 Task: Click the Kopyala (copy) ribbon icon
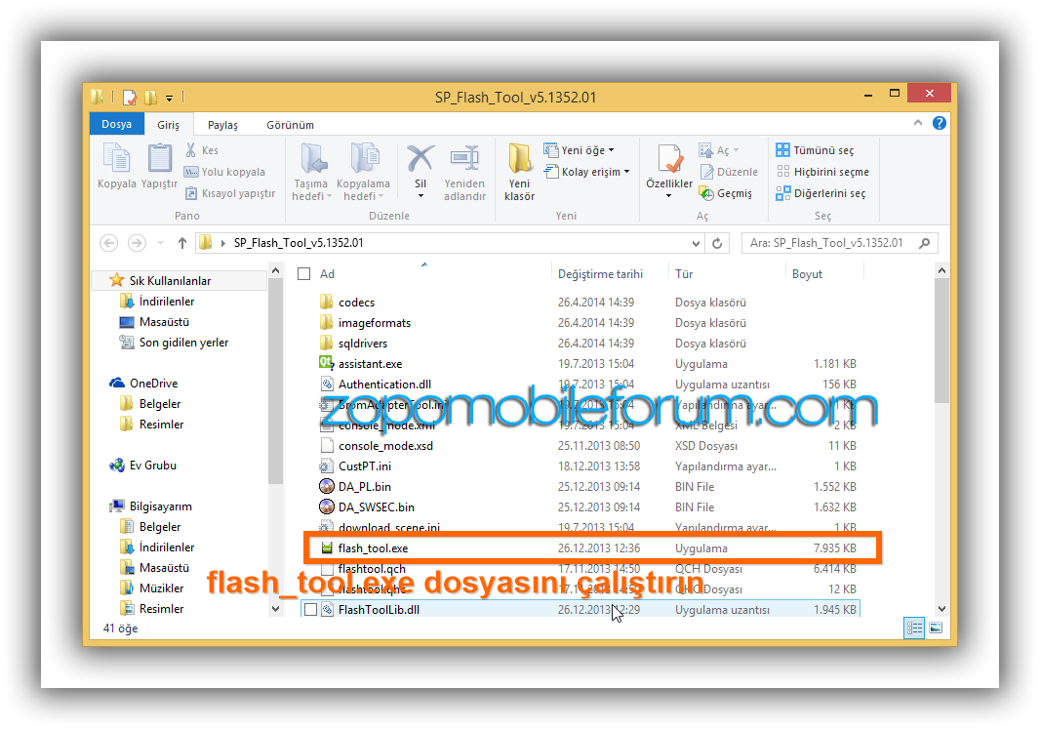pos(116,159)
